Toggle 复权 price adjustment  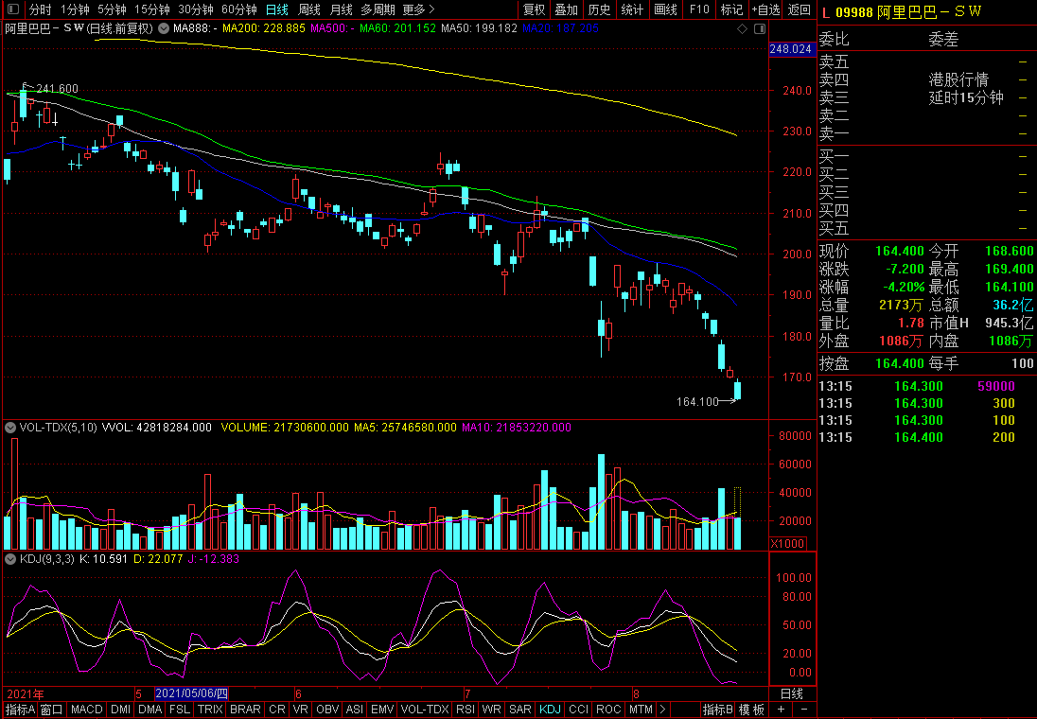point(534,9)
